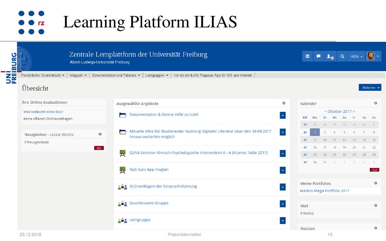386x241 pixels.
Task: Open settings gear of Meine Portfolios
Action: point(376,183)
